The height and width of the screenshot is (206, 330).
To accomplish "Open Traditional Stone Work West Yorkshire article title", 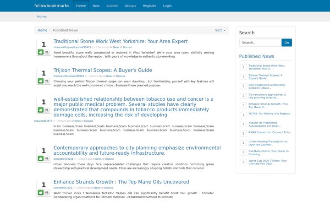I will pos(121,41).
